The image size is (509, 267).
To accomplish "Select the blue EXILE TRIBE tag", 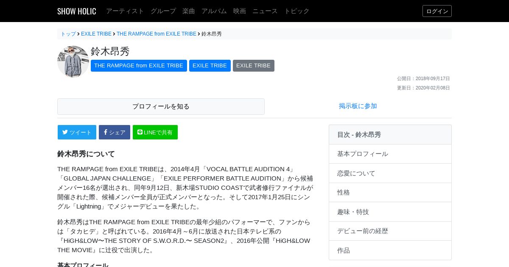I will [x=210, y=66].
